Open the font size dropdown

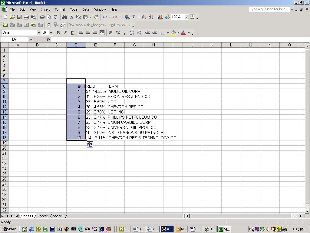pos(51,33)
